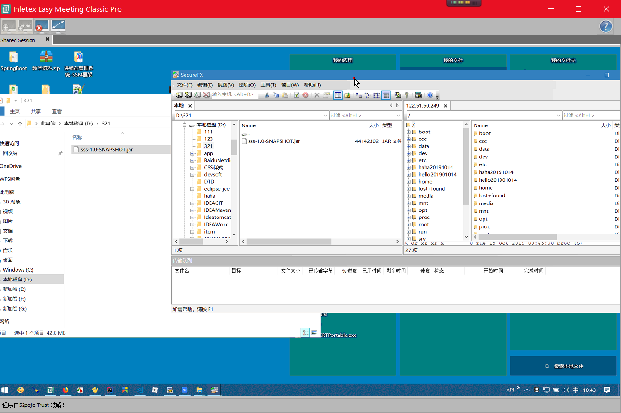
Task: Click the 教学资料.zip desktop icon
Action: point(46,61)
